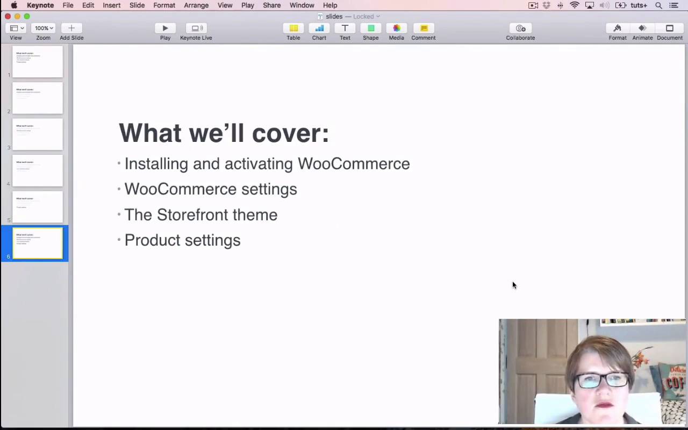Open the Help menu
688x430 pixels.
[330, 5]
